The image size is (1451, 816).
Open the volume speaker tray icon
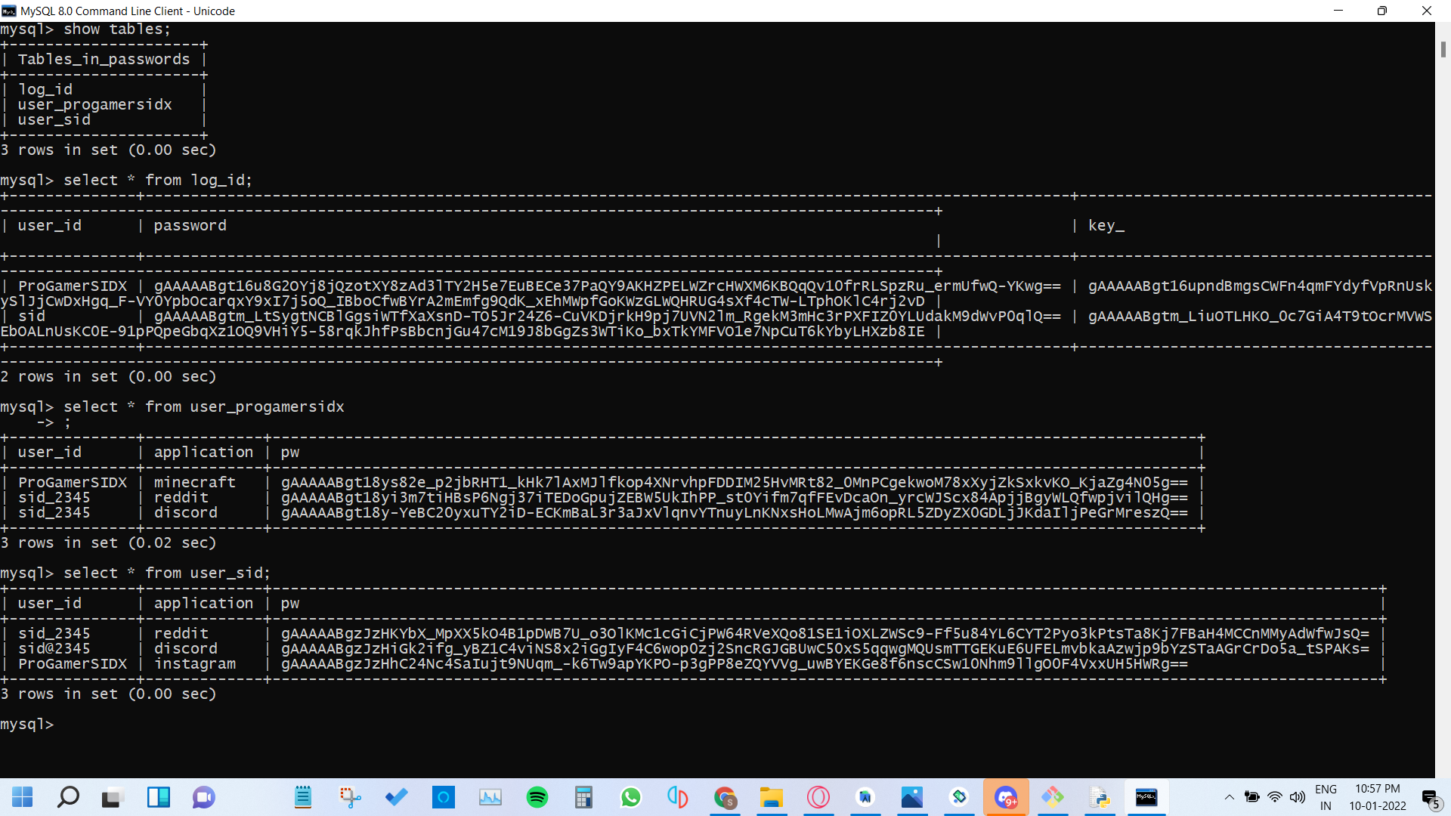[x=1298, y=797]
